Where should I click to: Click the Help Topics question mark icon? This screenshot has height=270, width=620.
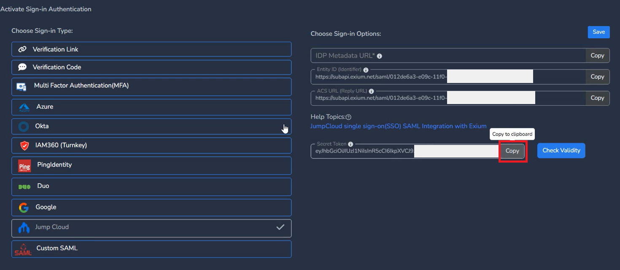click(348, 117)
